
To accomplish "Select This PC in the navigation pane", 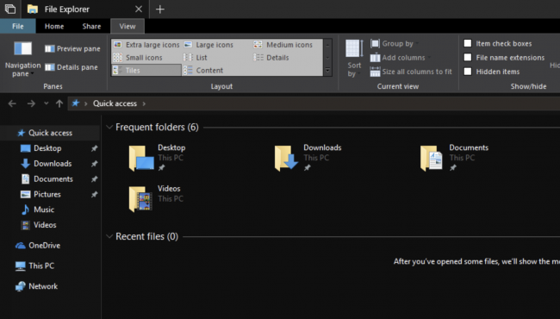I will point(41,266).
